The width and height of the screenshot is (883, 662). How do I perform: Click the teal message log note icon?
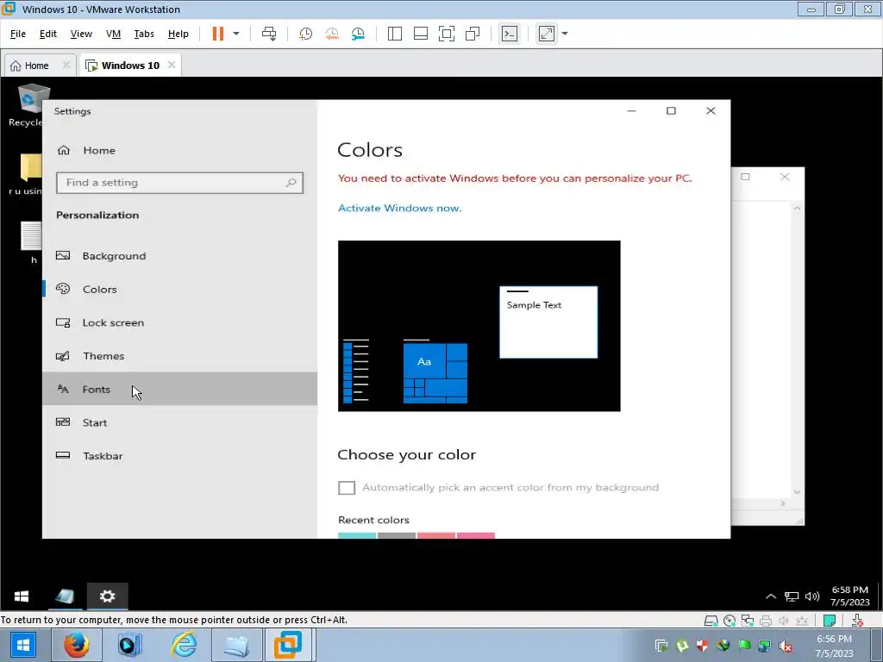[x=829, y=621]
